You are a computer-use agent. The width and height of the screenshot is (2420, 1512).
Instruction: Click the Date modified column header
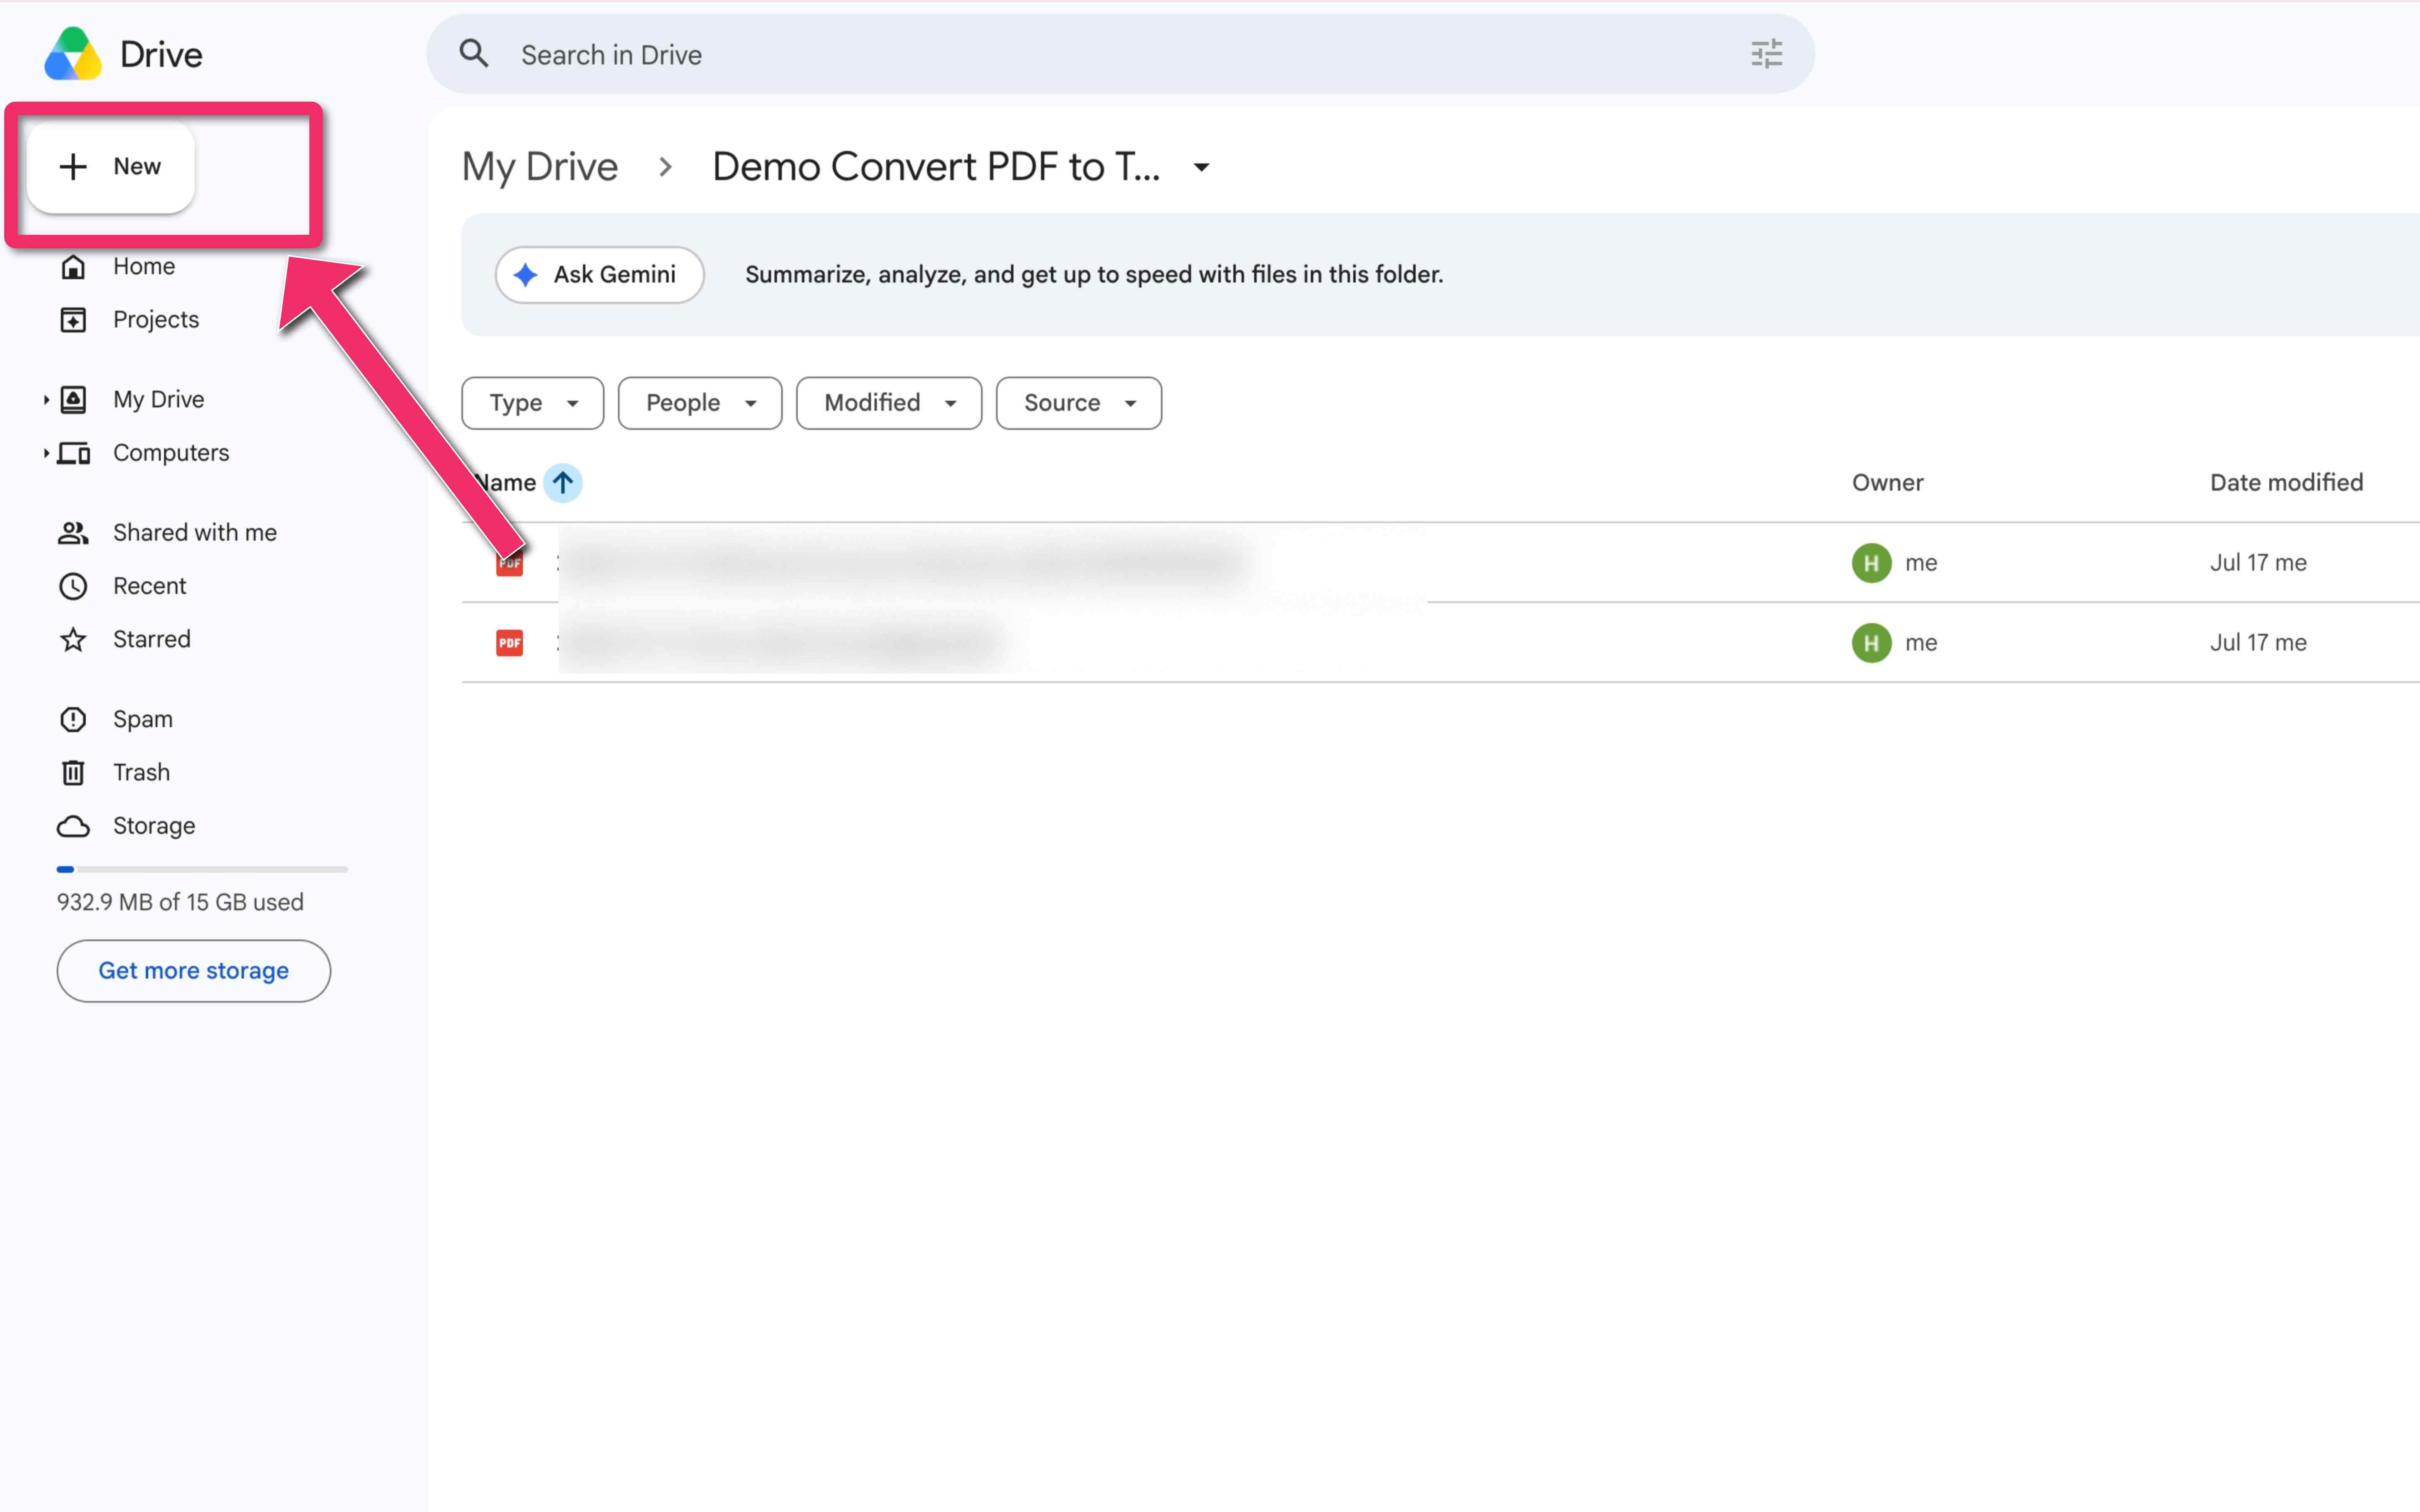tap(2287, 483)
